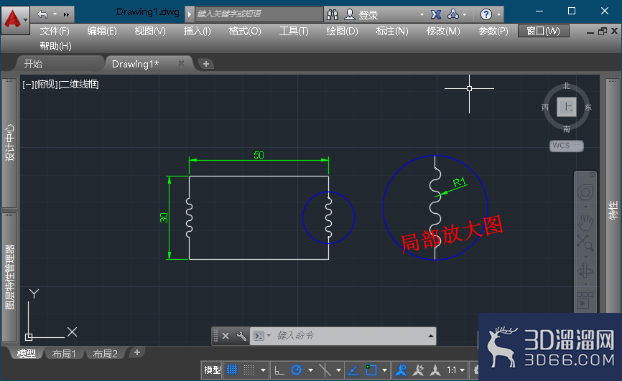Switch to the 布局2 layout tab
The height and width of the screenshot is (381, 622).
point(105,353)
